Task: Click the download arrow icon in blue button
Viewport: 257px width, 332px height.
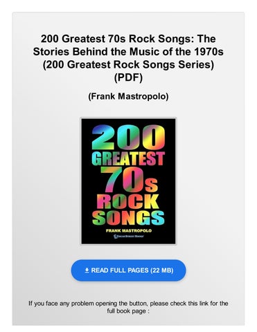Action: click(x=87, y=270)
